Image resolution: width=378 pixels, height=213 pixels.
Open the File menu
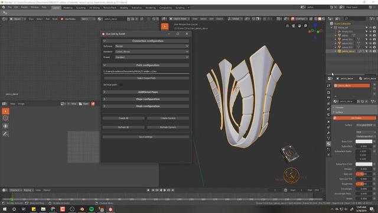click(x=9, y=8)
